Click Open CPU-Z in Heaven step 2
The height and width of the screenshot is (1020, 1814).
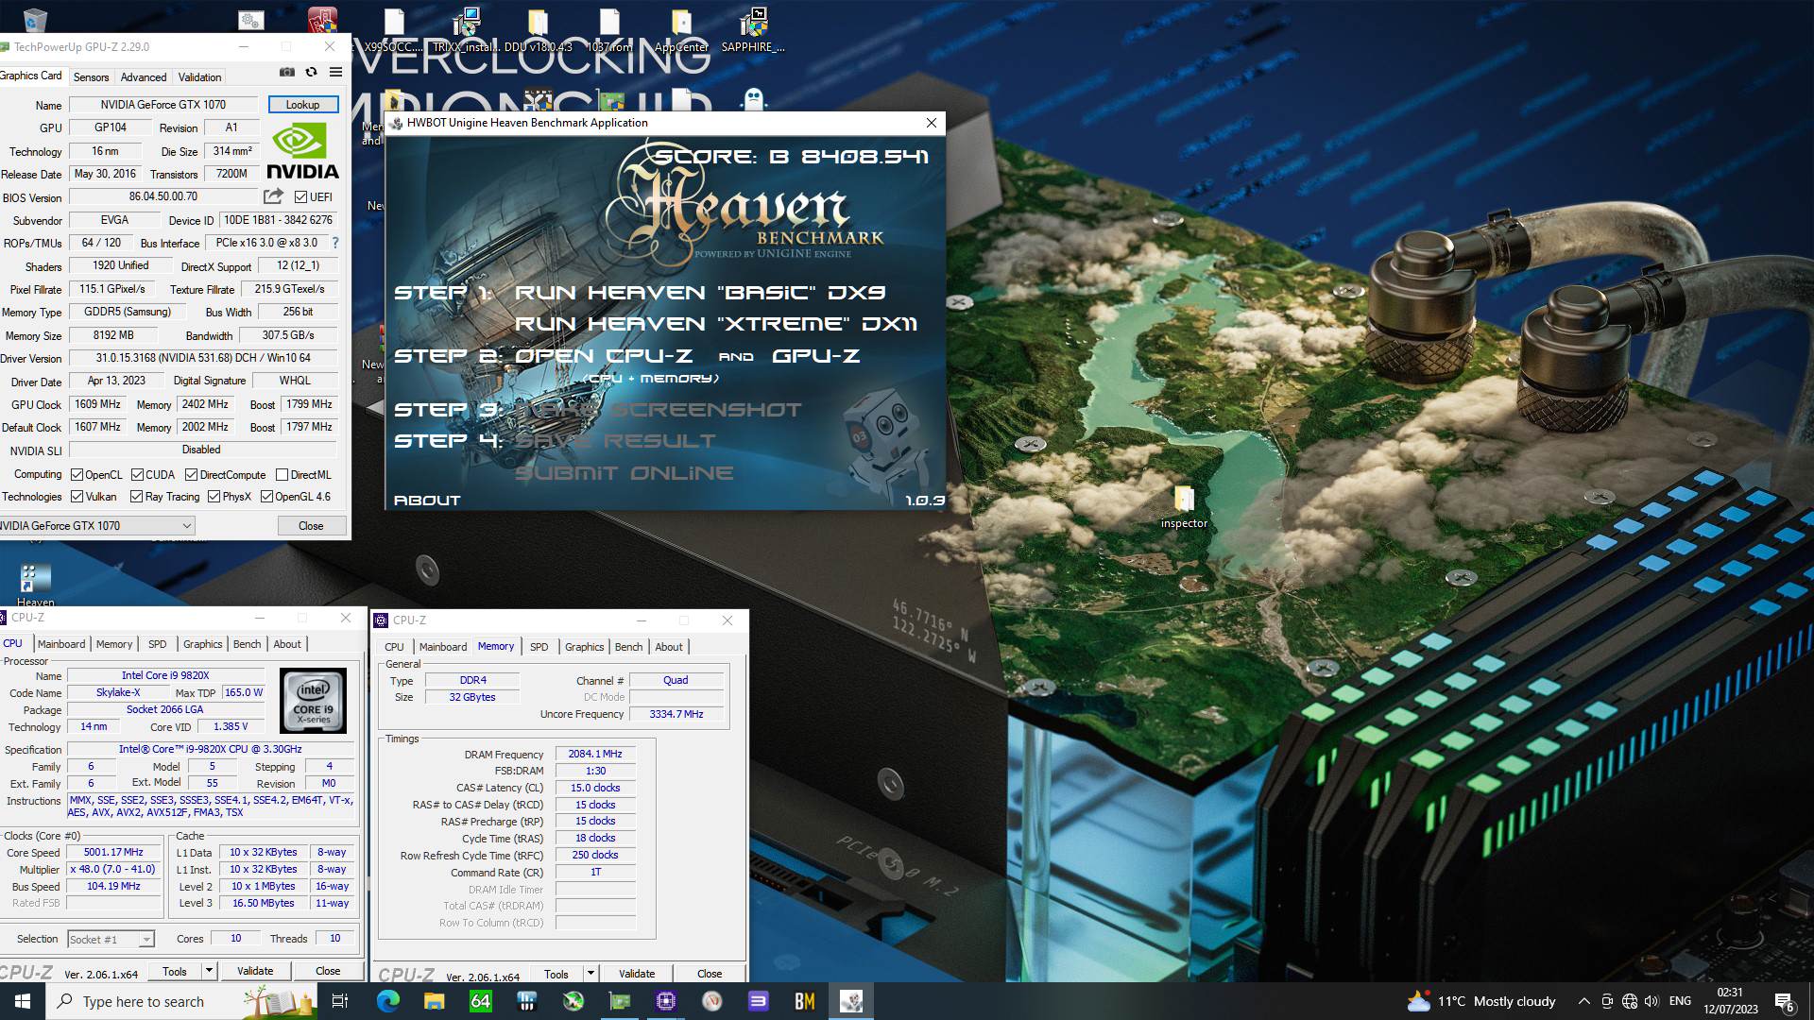[604, 356]
